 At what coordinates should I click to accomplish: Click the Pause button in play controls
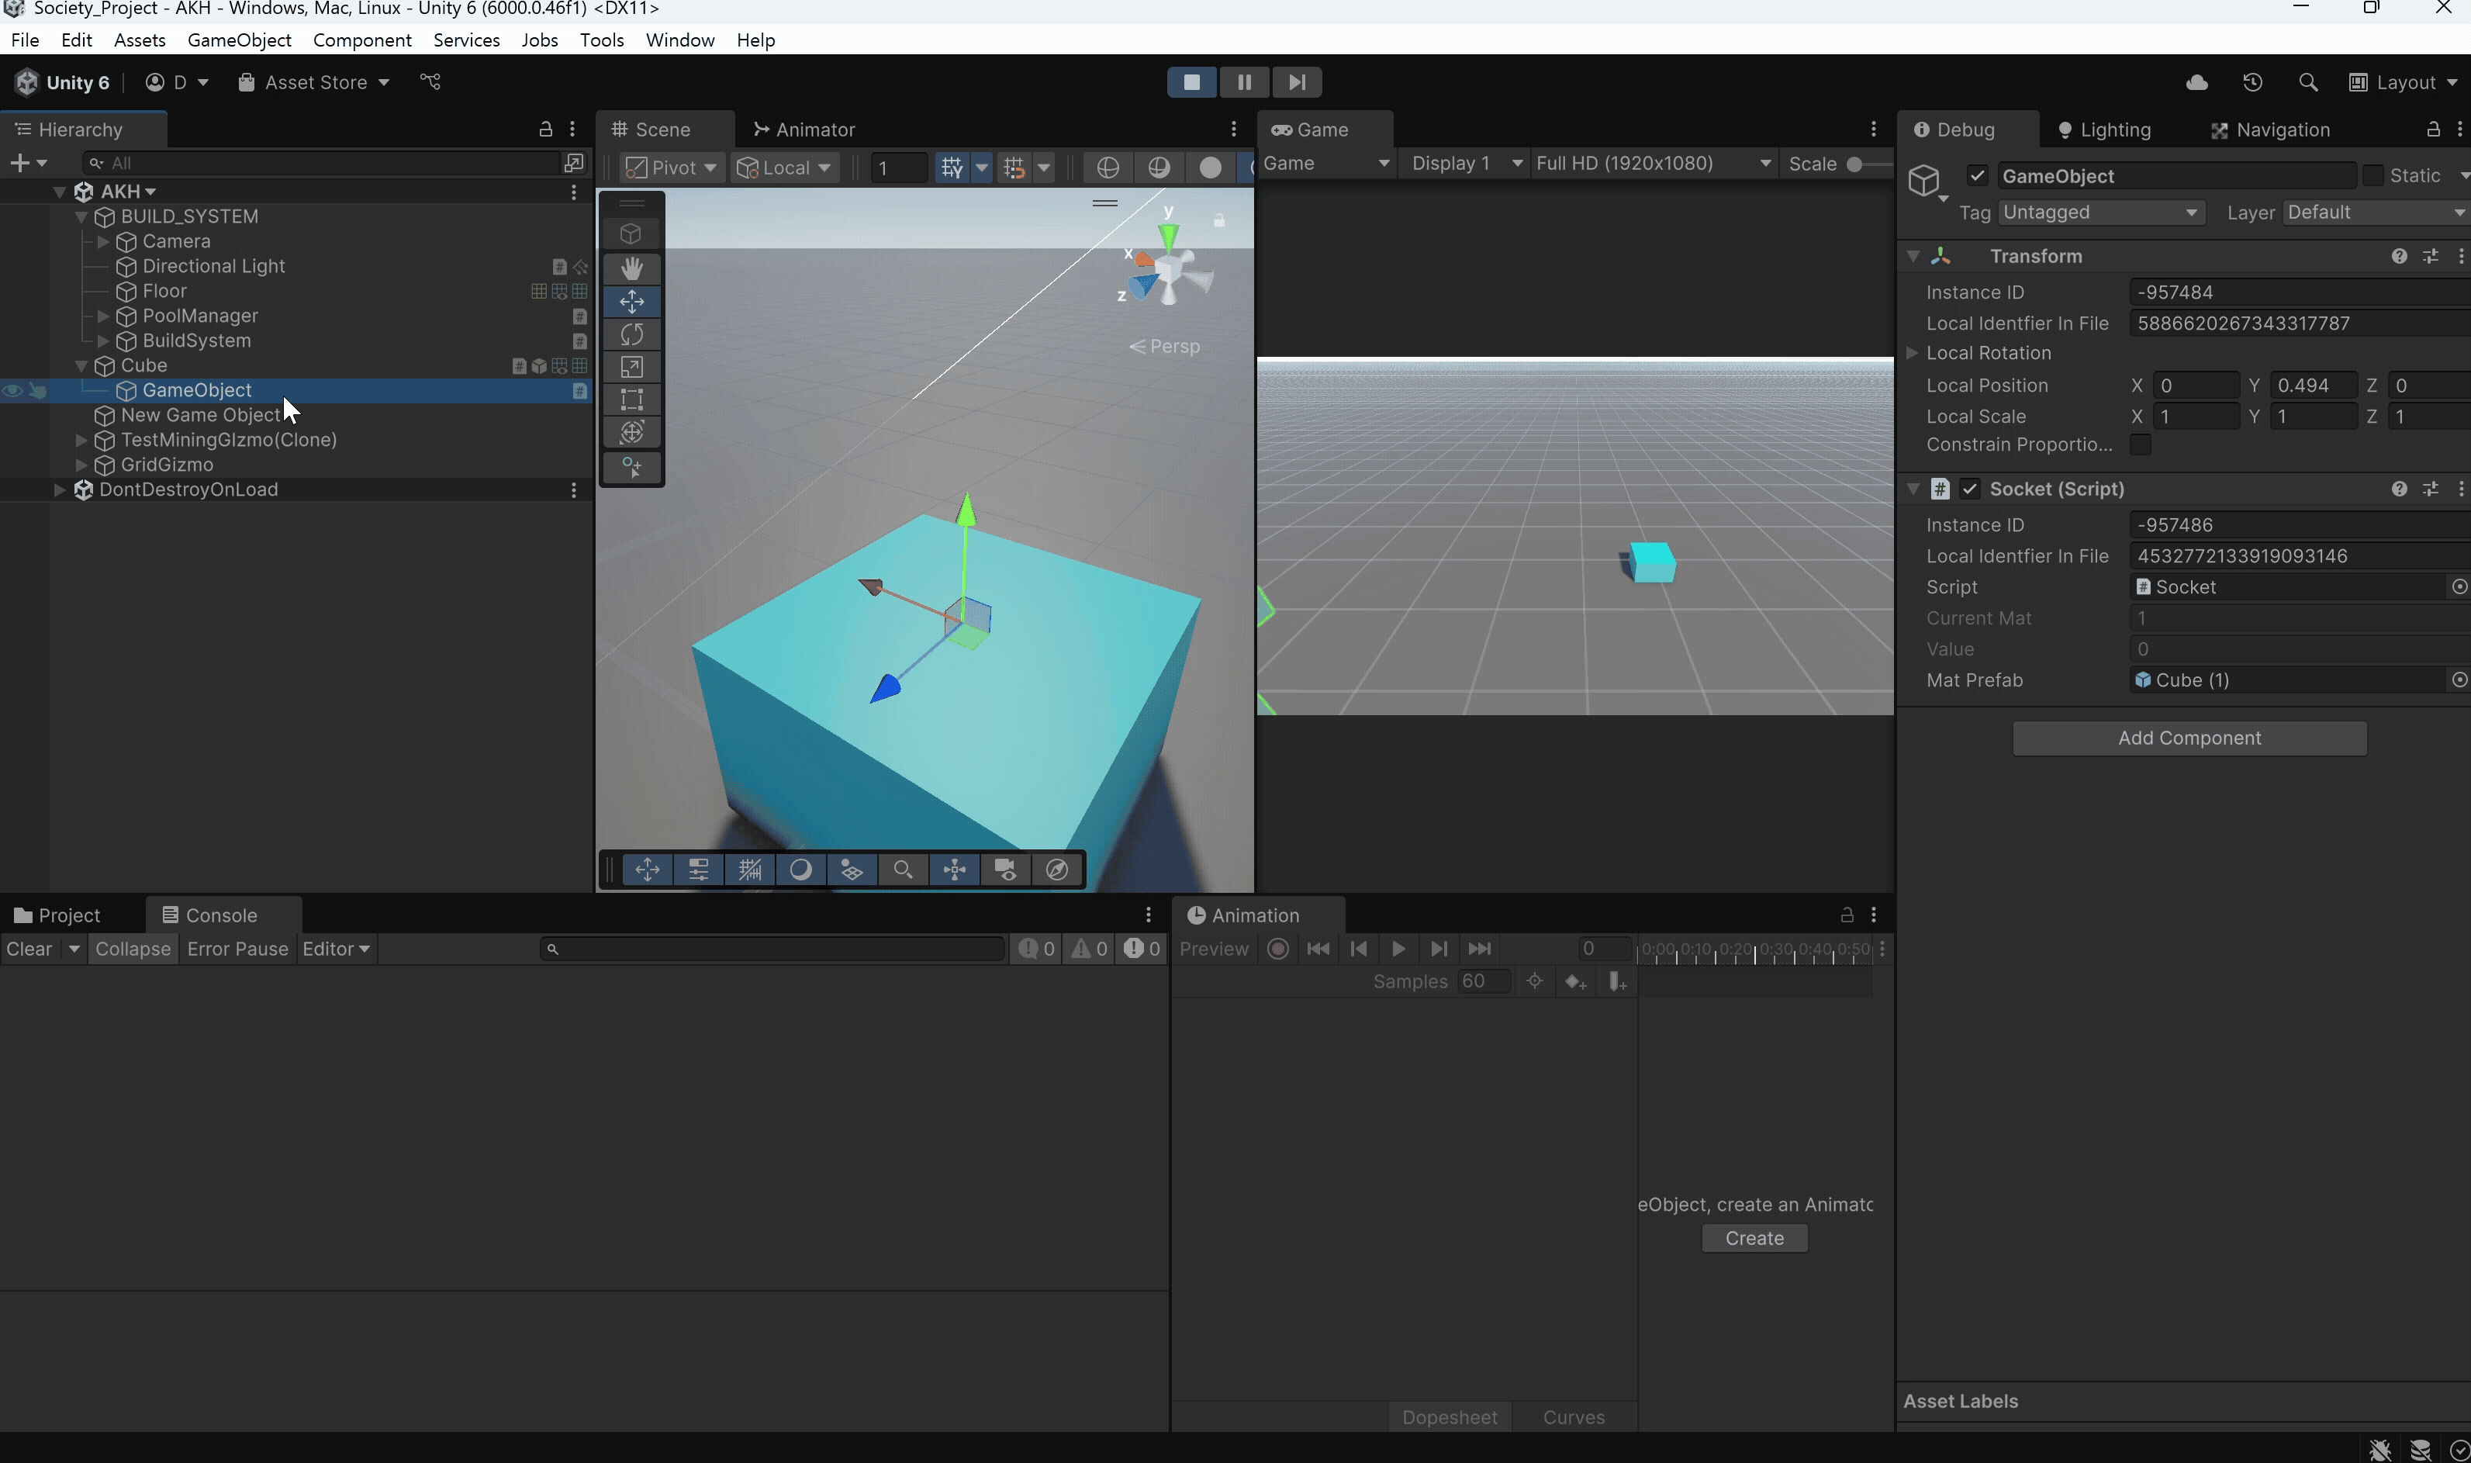(1244, 81)
